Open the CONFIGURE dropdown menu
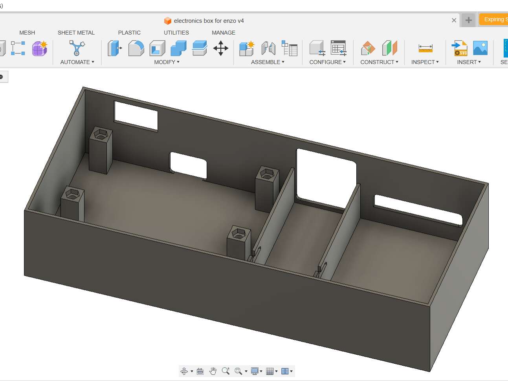Screen dimensions: 508x381 (x=328, y=62)
